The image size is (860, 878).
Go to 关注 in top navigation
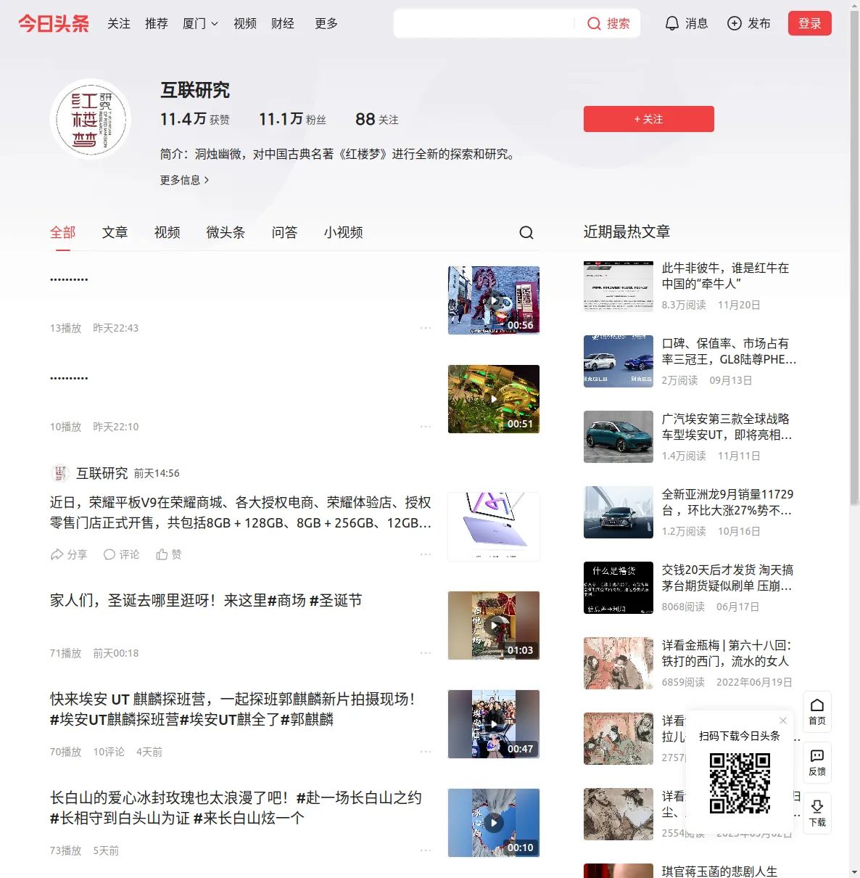[119, 23]
